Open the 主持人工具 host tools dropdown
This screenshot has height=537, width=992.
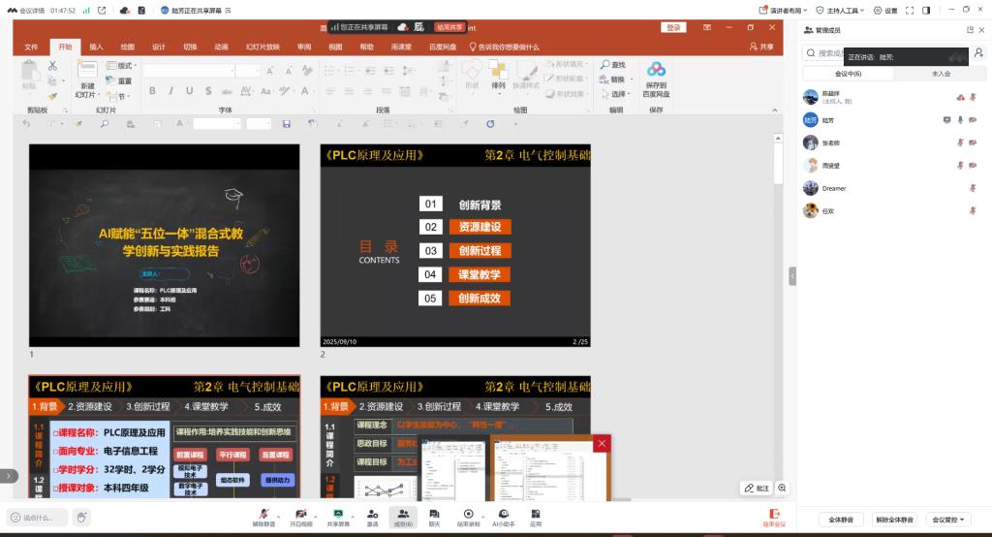coord(838,10)
